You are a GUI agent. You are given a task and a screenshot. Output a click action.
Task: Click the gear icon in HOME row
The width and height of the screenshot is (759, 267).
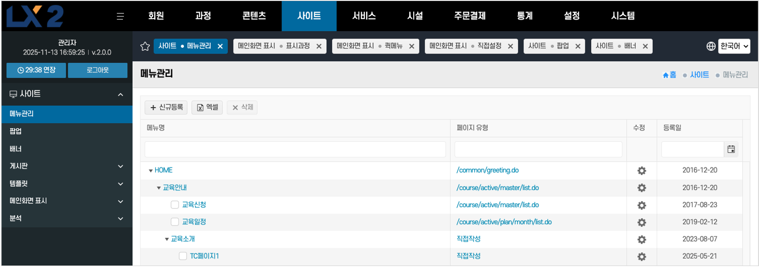(x=641, y=171)
